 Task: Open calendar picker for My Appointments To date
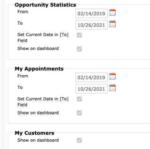tap(113, 88)
